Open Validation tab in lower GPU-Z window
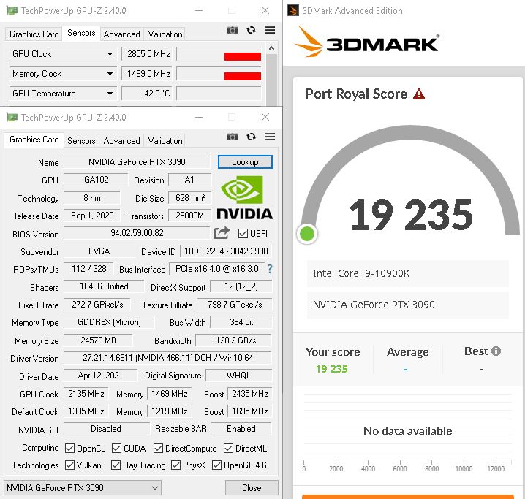The height and width of the screenshot is (499, 525). (x=165, y=141)
